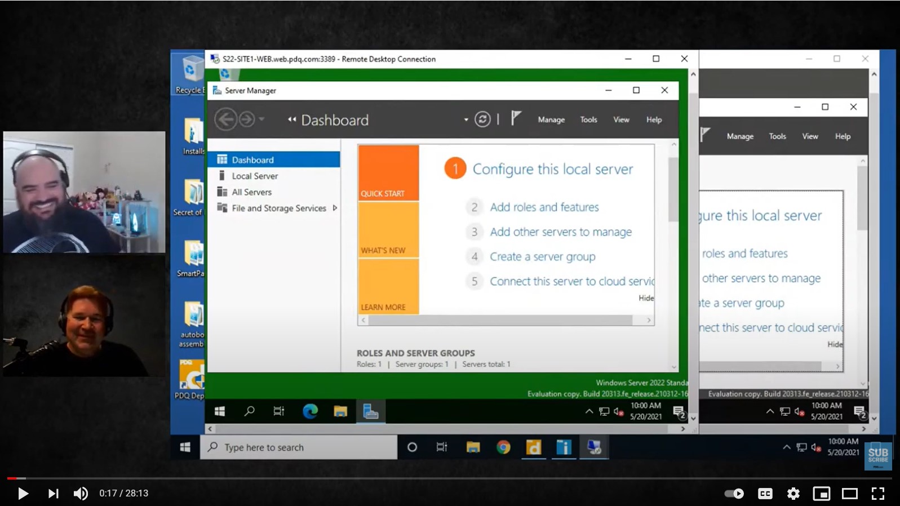Open the Tools menu in front Server Manager
Screen dimensions: 900x506
coord(588,119)
